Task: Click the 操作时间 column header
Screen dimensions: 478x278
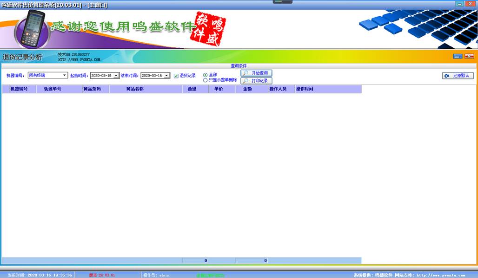Action: (305, 89)
